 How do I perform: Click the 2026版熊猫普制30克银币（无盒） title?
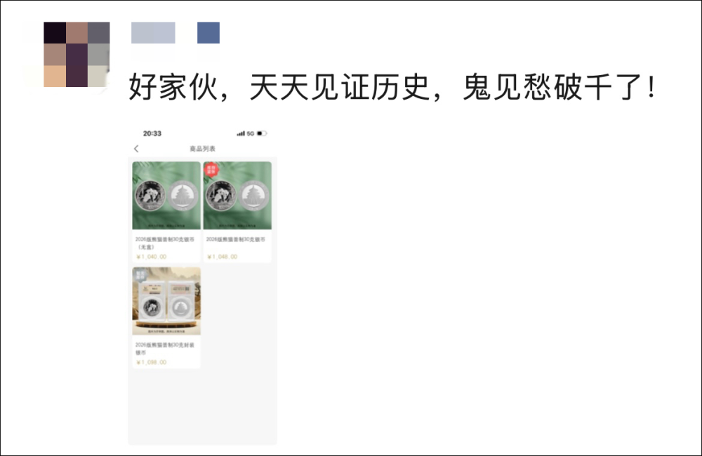(165, 243)
